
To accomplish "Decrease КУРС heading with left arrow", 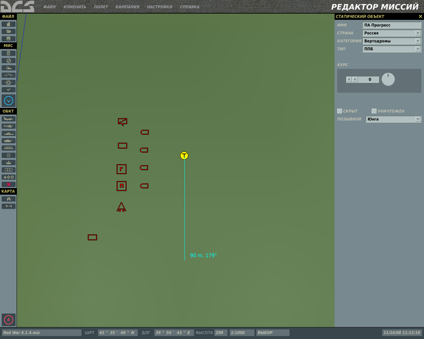I will [349, 79].
